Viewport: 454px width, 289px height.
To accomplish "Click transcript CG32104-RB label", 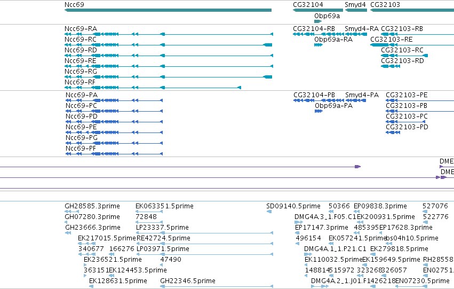I will 314,29.
